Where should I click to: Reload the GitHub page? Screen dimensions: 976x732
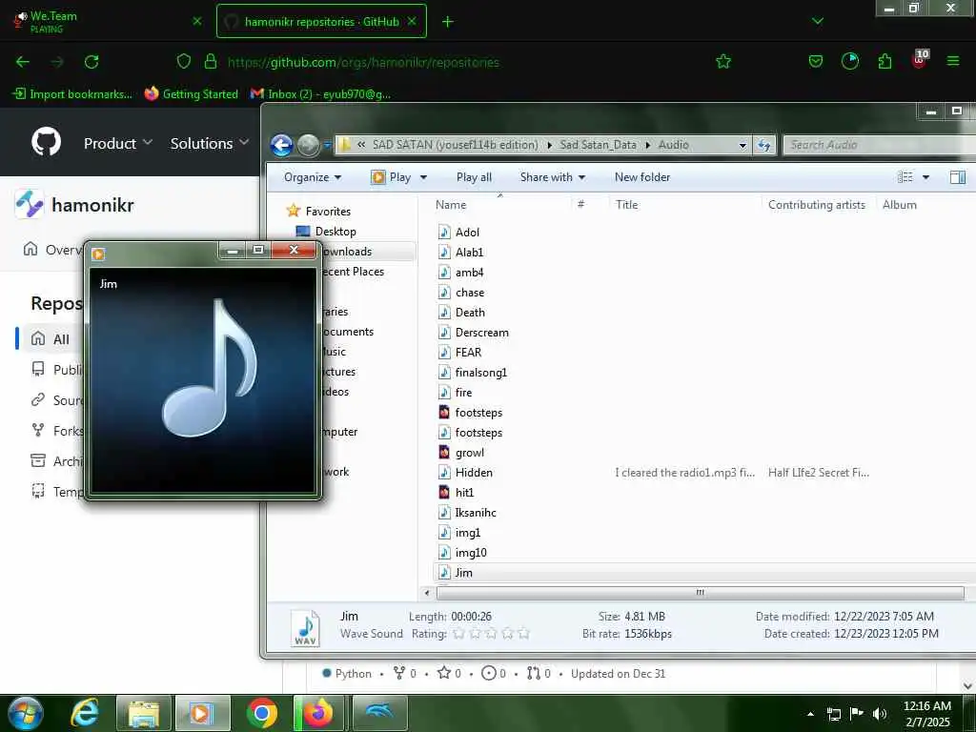(91, 62)
